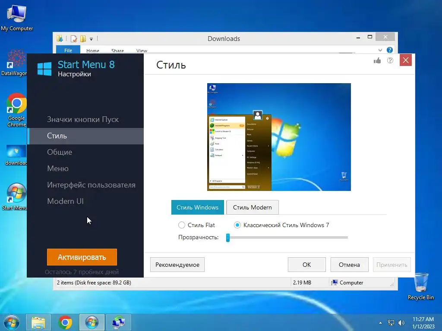Click the Windows Start orb button
This screenshot has height=331, width=442.
(x=12, y=322)
